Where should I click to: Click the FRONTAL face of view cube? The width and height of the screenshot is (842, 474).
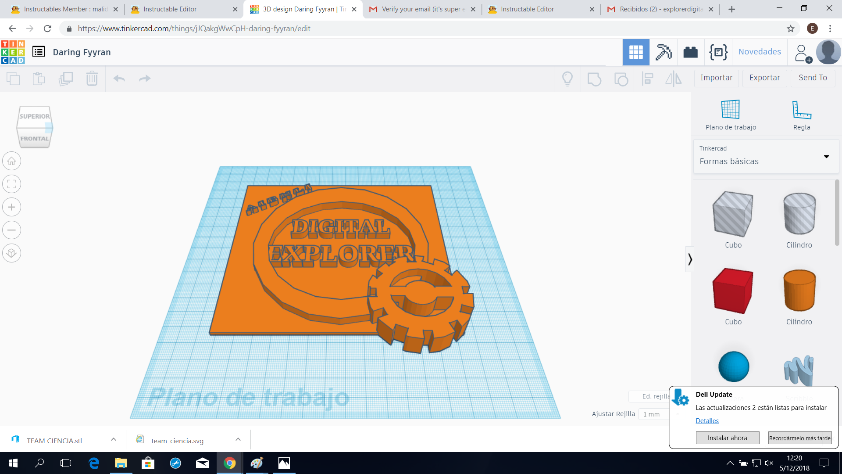coord(34,139)
